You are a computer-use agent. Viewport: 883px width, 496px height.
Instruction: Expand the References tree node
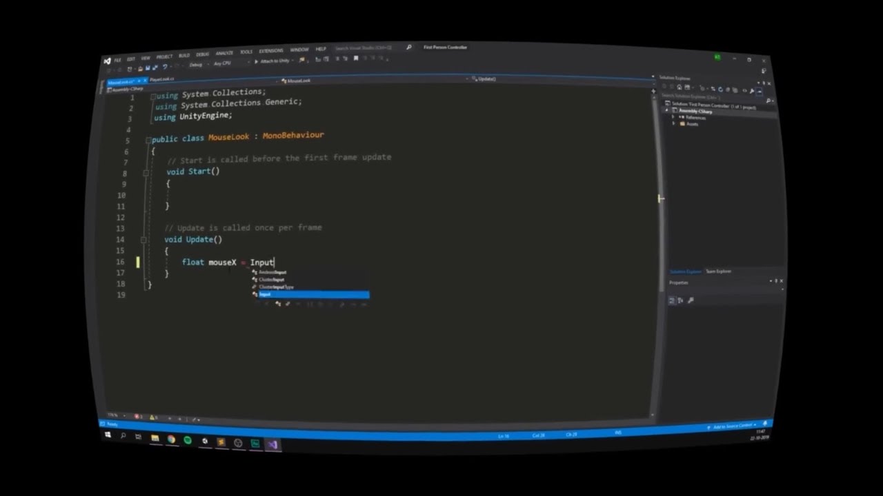coord(673,117)
